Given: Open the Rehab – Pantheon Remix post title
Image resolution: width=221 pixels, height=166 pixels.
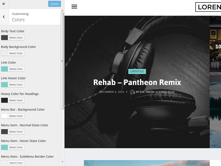Looking at the screenshot, I should tap(137, 82).
